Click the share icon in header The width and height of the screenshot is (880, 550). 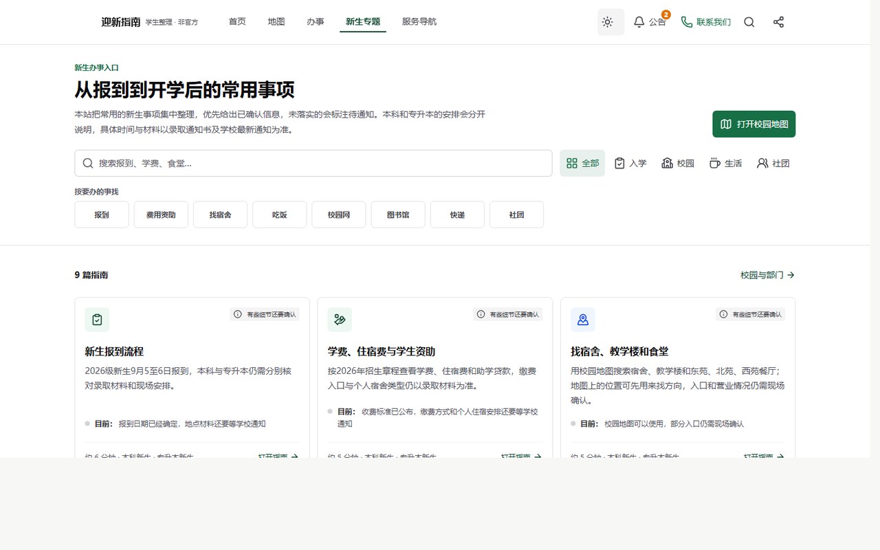[778, 22]
